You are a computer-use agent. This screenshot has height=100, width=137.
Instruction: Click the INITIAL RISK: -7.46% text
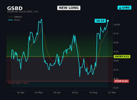click(18, 83)
